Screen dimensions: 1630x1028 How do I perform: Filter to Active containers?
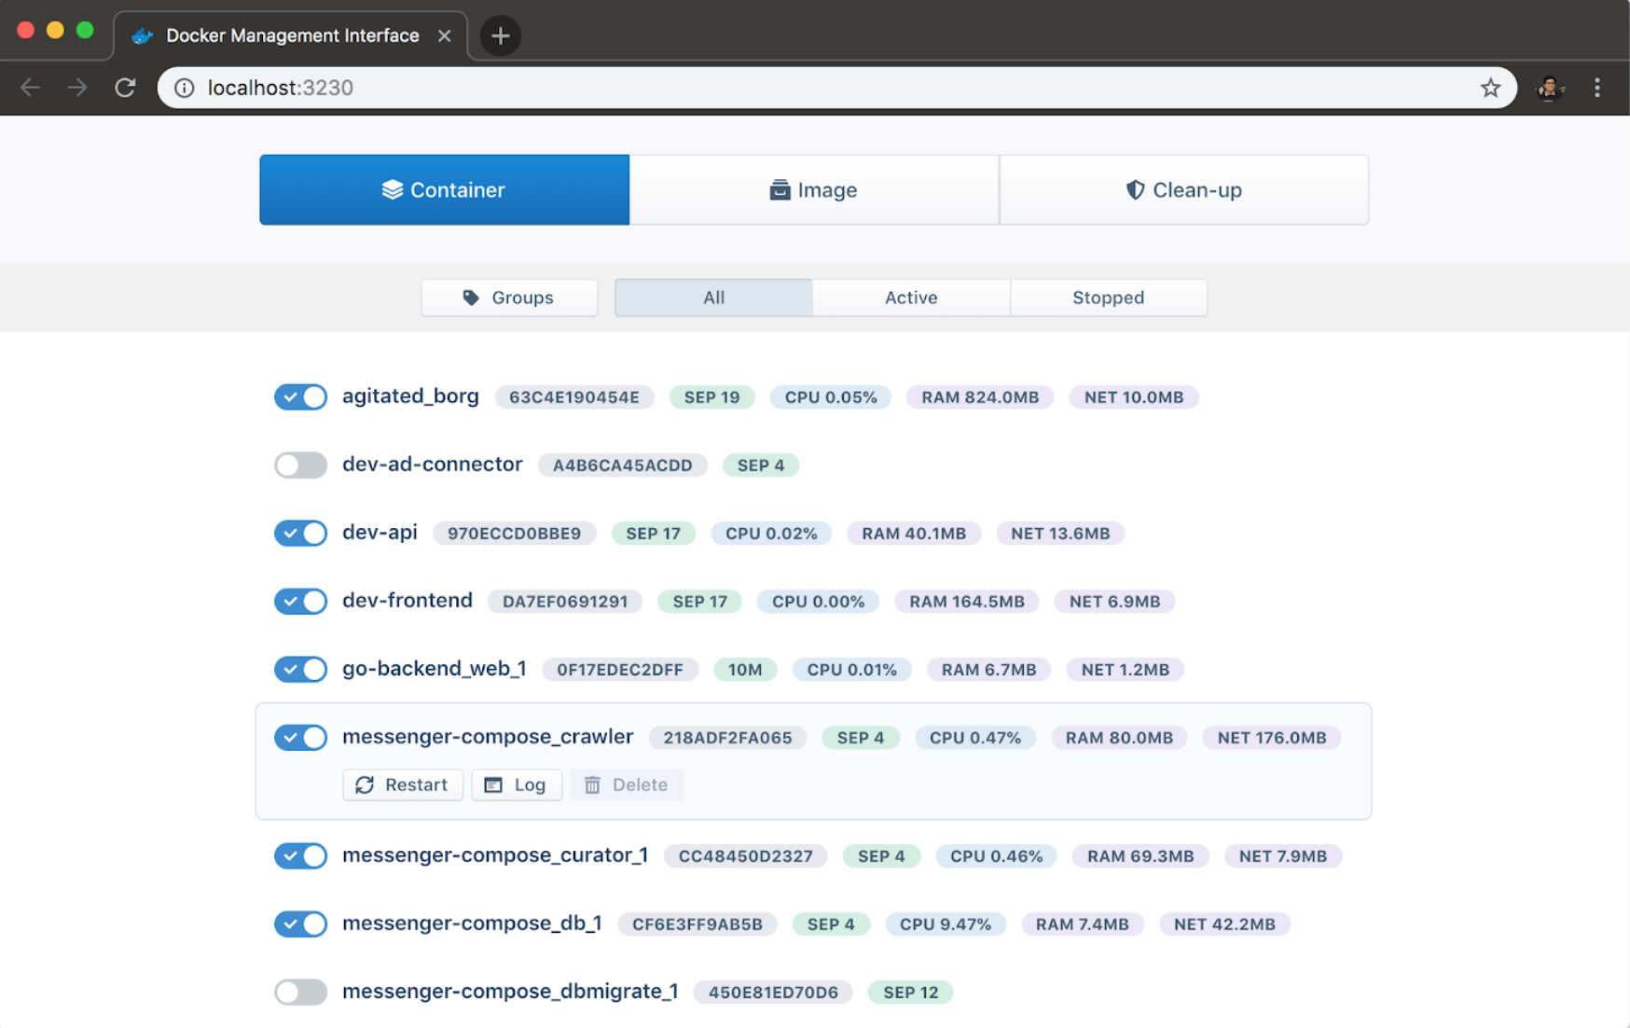click(911, 298)
